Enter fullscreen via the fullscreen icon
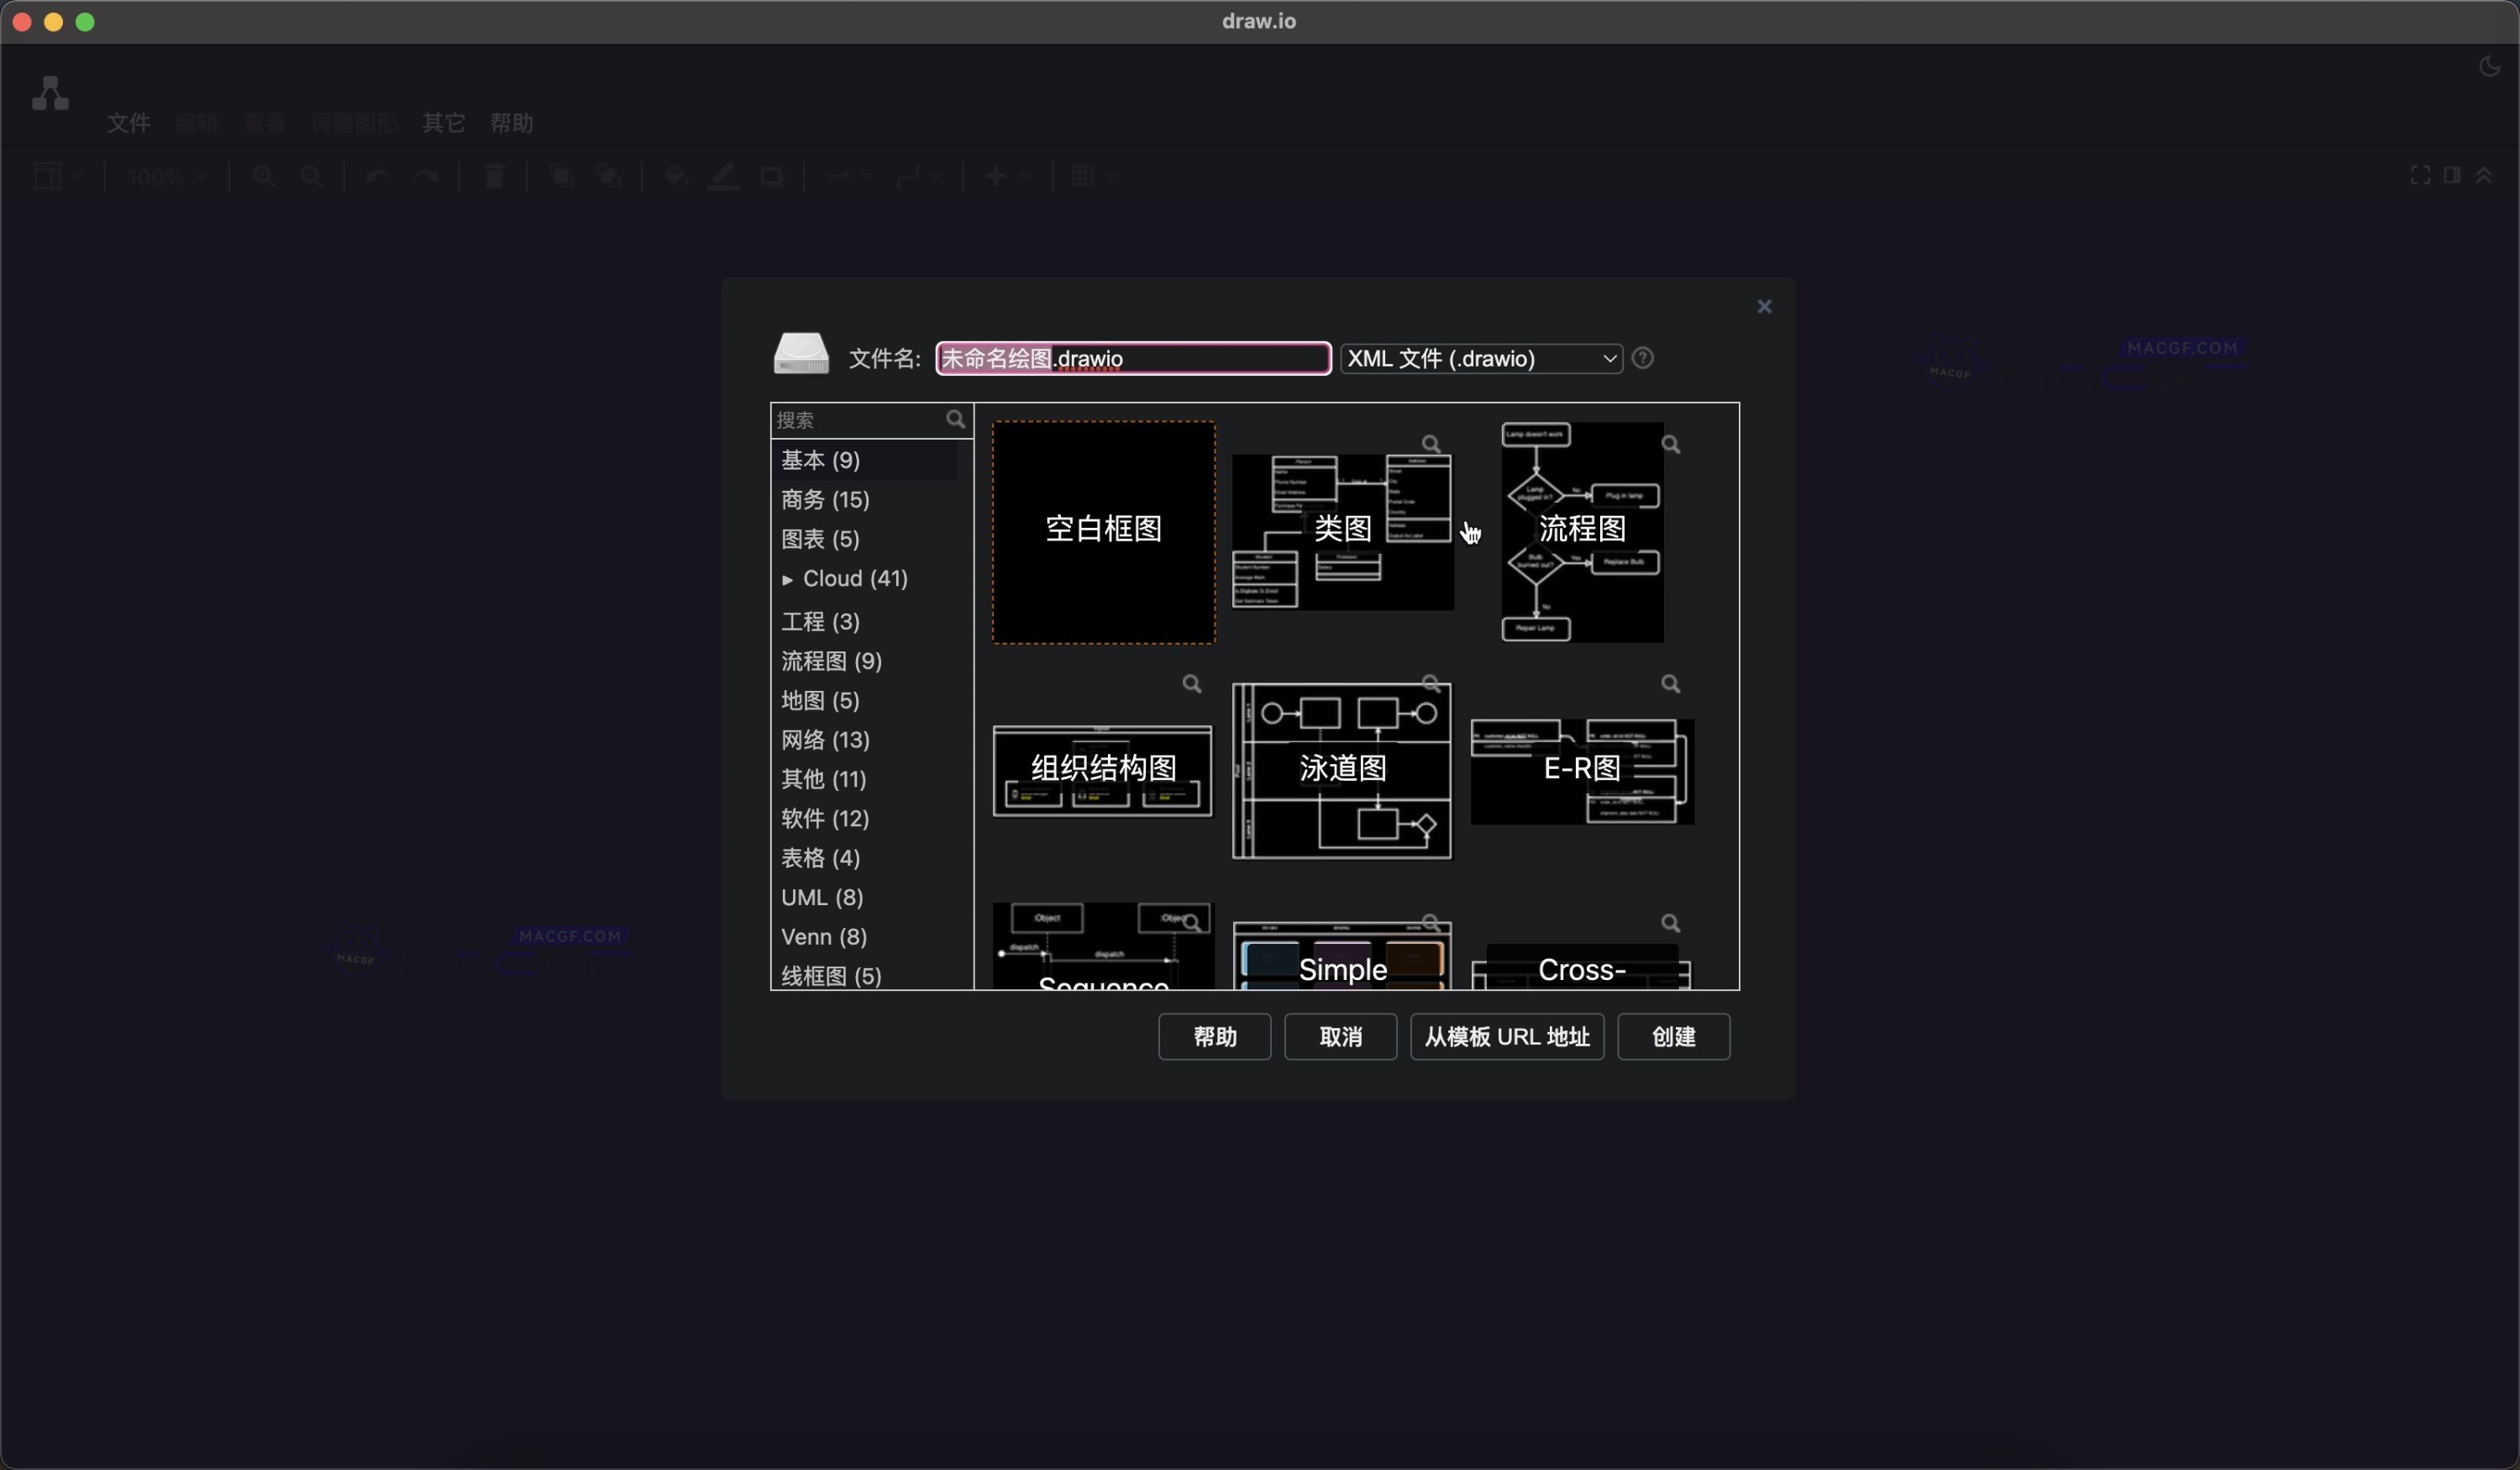Viewport: 2520px width, 1470px height. click(2420, 175)
